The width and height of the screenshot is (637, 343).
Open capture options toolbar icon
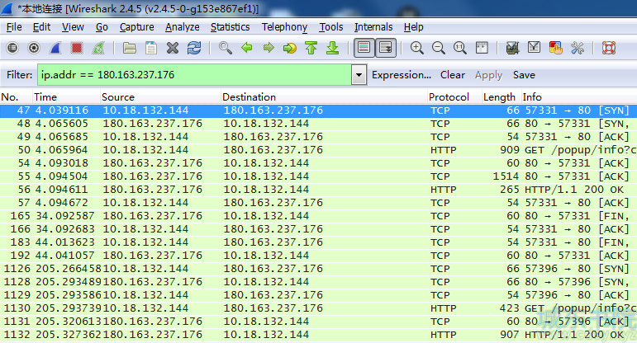[x=34, y=49]
